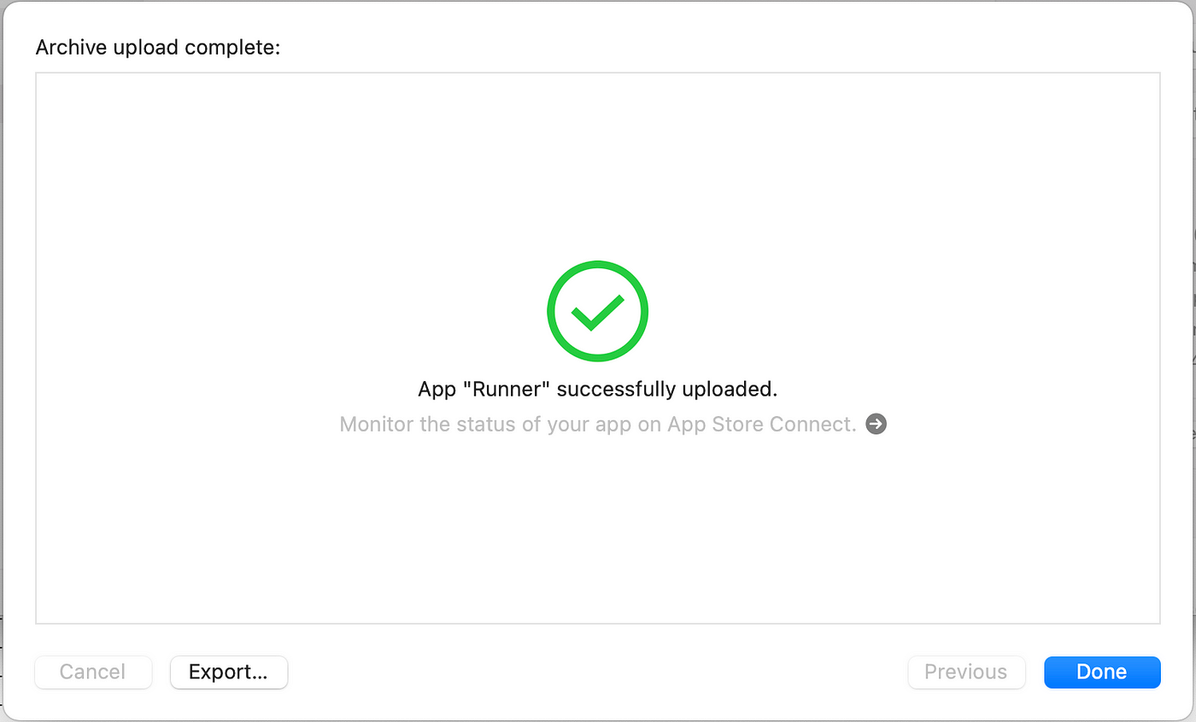Click the green success checkmark icon

(598, 311)
